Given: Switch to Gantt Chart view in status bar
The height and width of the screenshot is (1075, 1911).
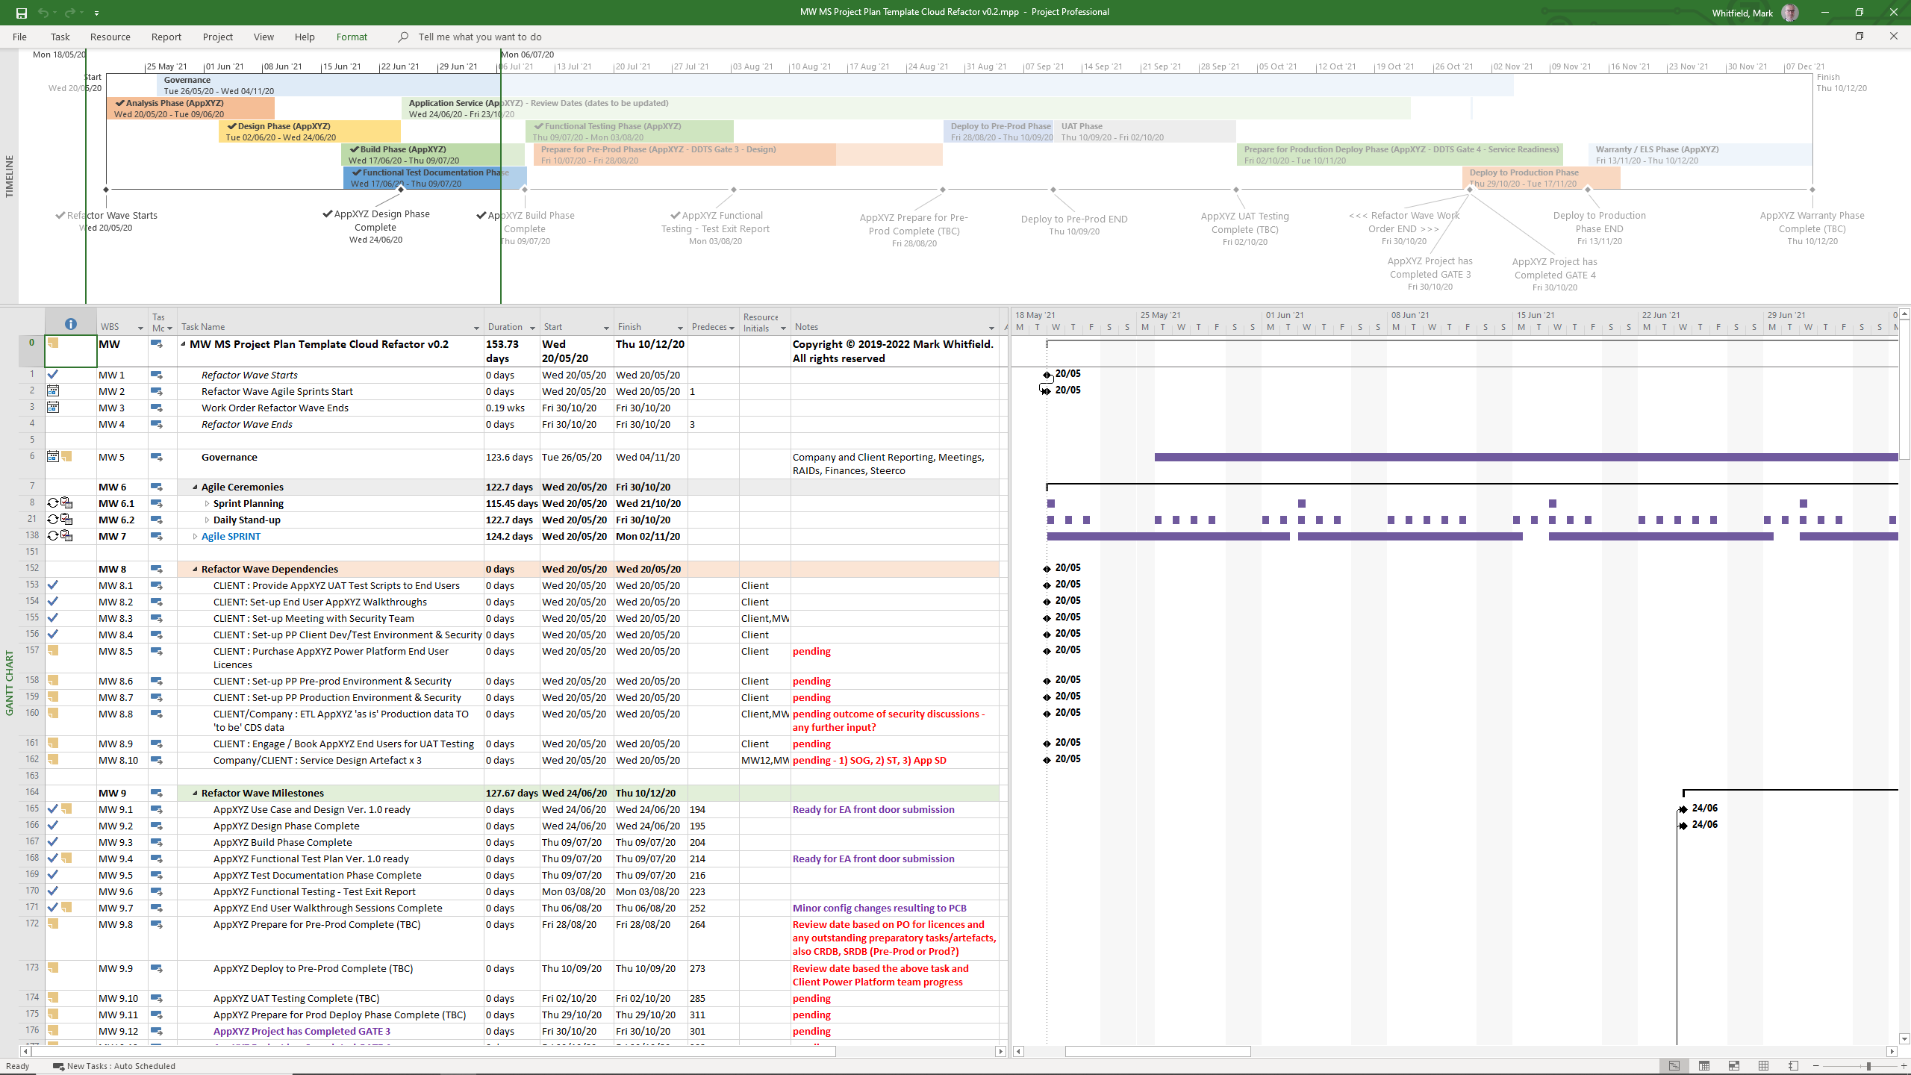Looking at the screenshot, I should [1674, 1066].
